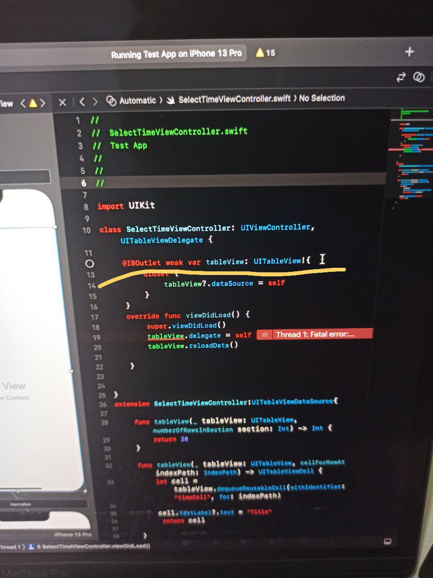Click the import keyword
The height and width of the screenshot is (578, 433).
pos(110,206)
